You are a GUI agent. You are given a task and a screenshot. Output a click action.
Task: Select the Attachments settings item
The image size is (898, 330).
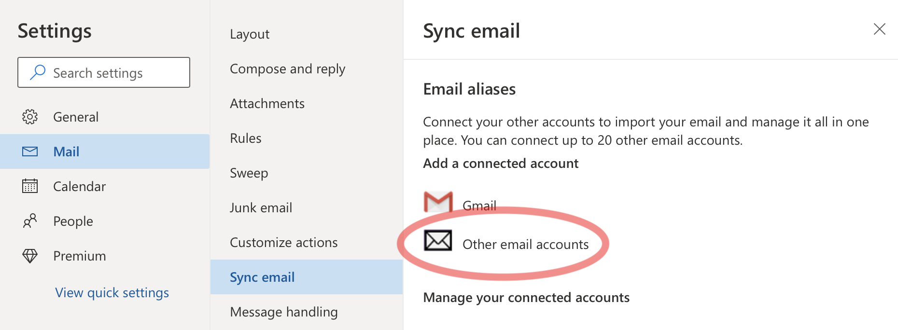point(267,104)
